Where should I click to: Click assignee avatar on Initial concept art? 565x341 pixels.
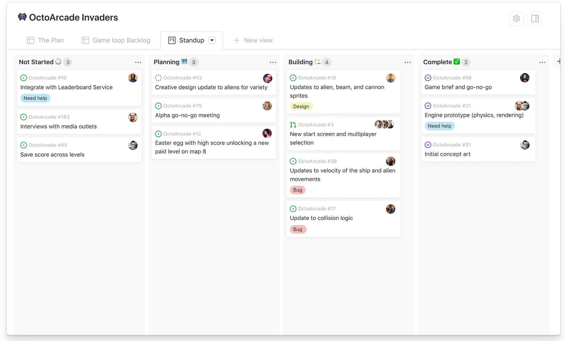point(525,145)
